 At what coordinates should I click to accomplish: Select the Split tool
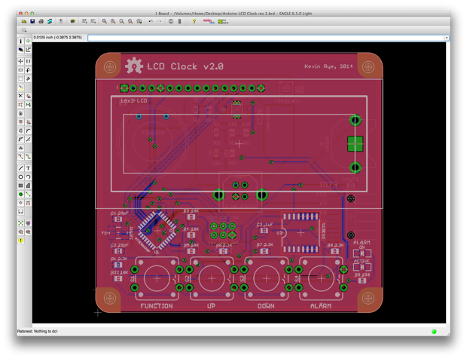point(20,140)
